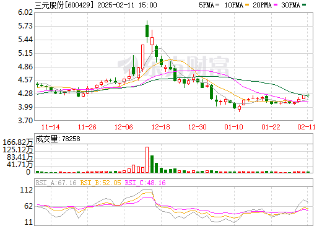Click the 112 RSI axis label

click(x=27, y=190)
